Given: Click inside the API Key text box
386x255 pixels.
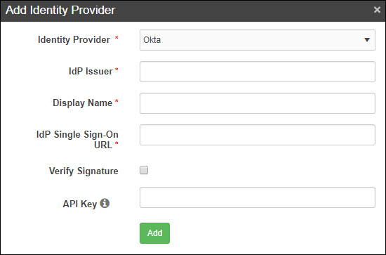Looking at the screenshot, I should click(258, 197).
